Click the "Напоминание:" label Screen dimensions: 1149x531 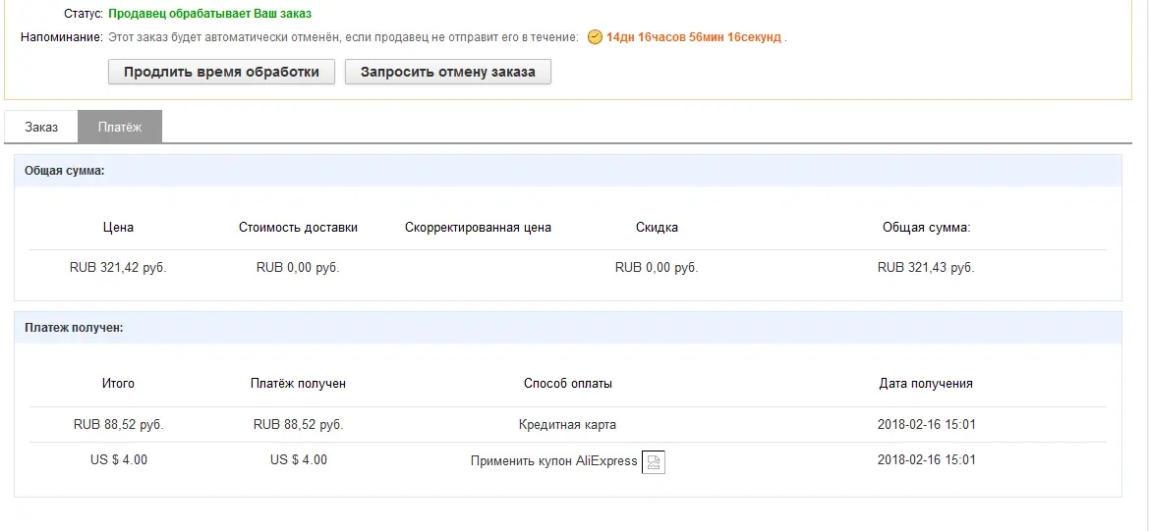tap(62, 37)
